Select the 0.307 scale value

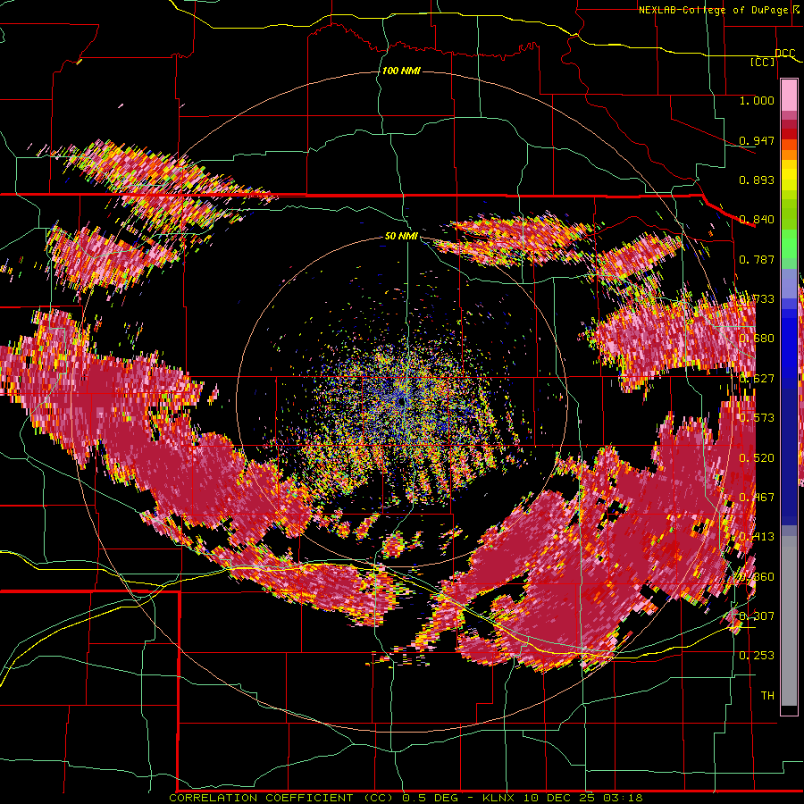pyautogui.click(x=757, y=616)
